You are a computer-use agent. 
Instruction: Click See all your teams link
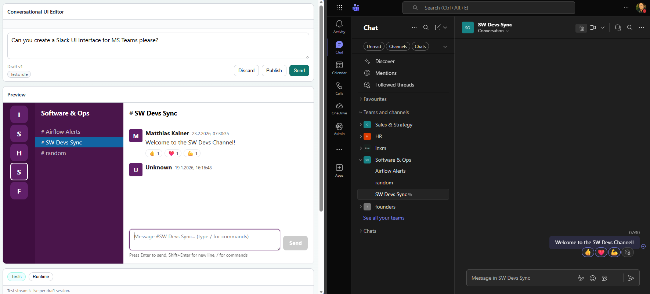pos(384,218)
